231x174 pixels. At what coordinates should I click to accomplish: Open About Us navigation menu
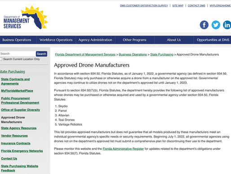tap(174, 40)
